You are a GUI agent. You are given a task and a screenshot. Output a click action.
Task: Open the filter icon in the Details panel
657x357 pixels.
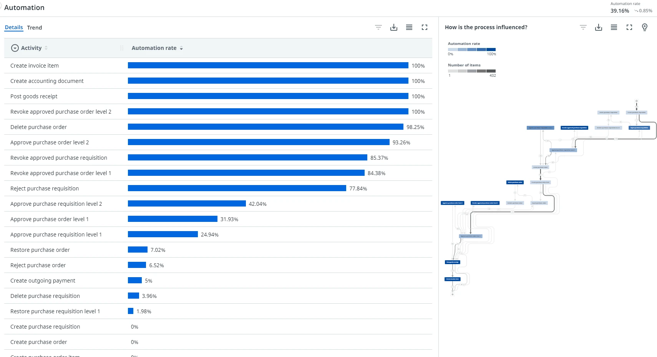click(x=378, y=27)
